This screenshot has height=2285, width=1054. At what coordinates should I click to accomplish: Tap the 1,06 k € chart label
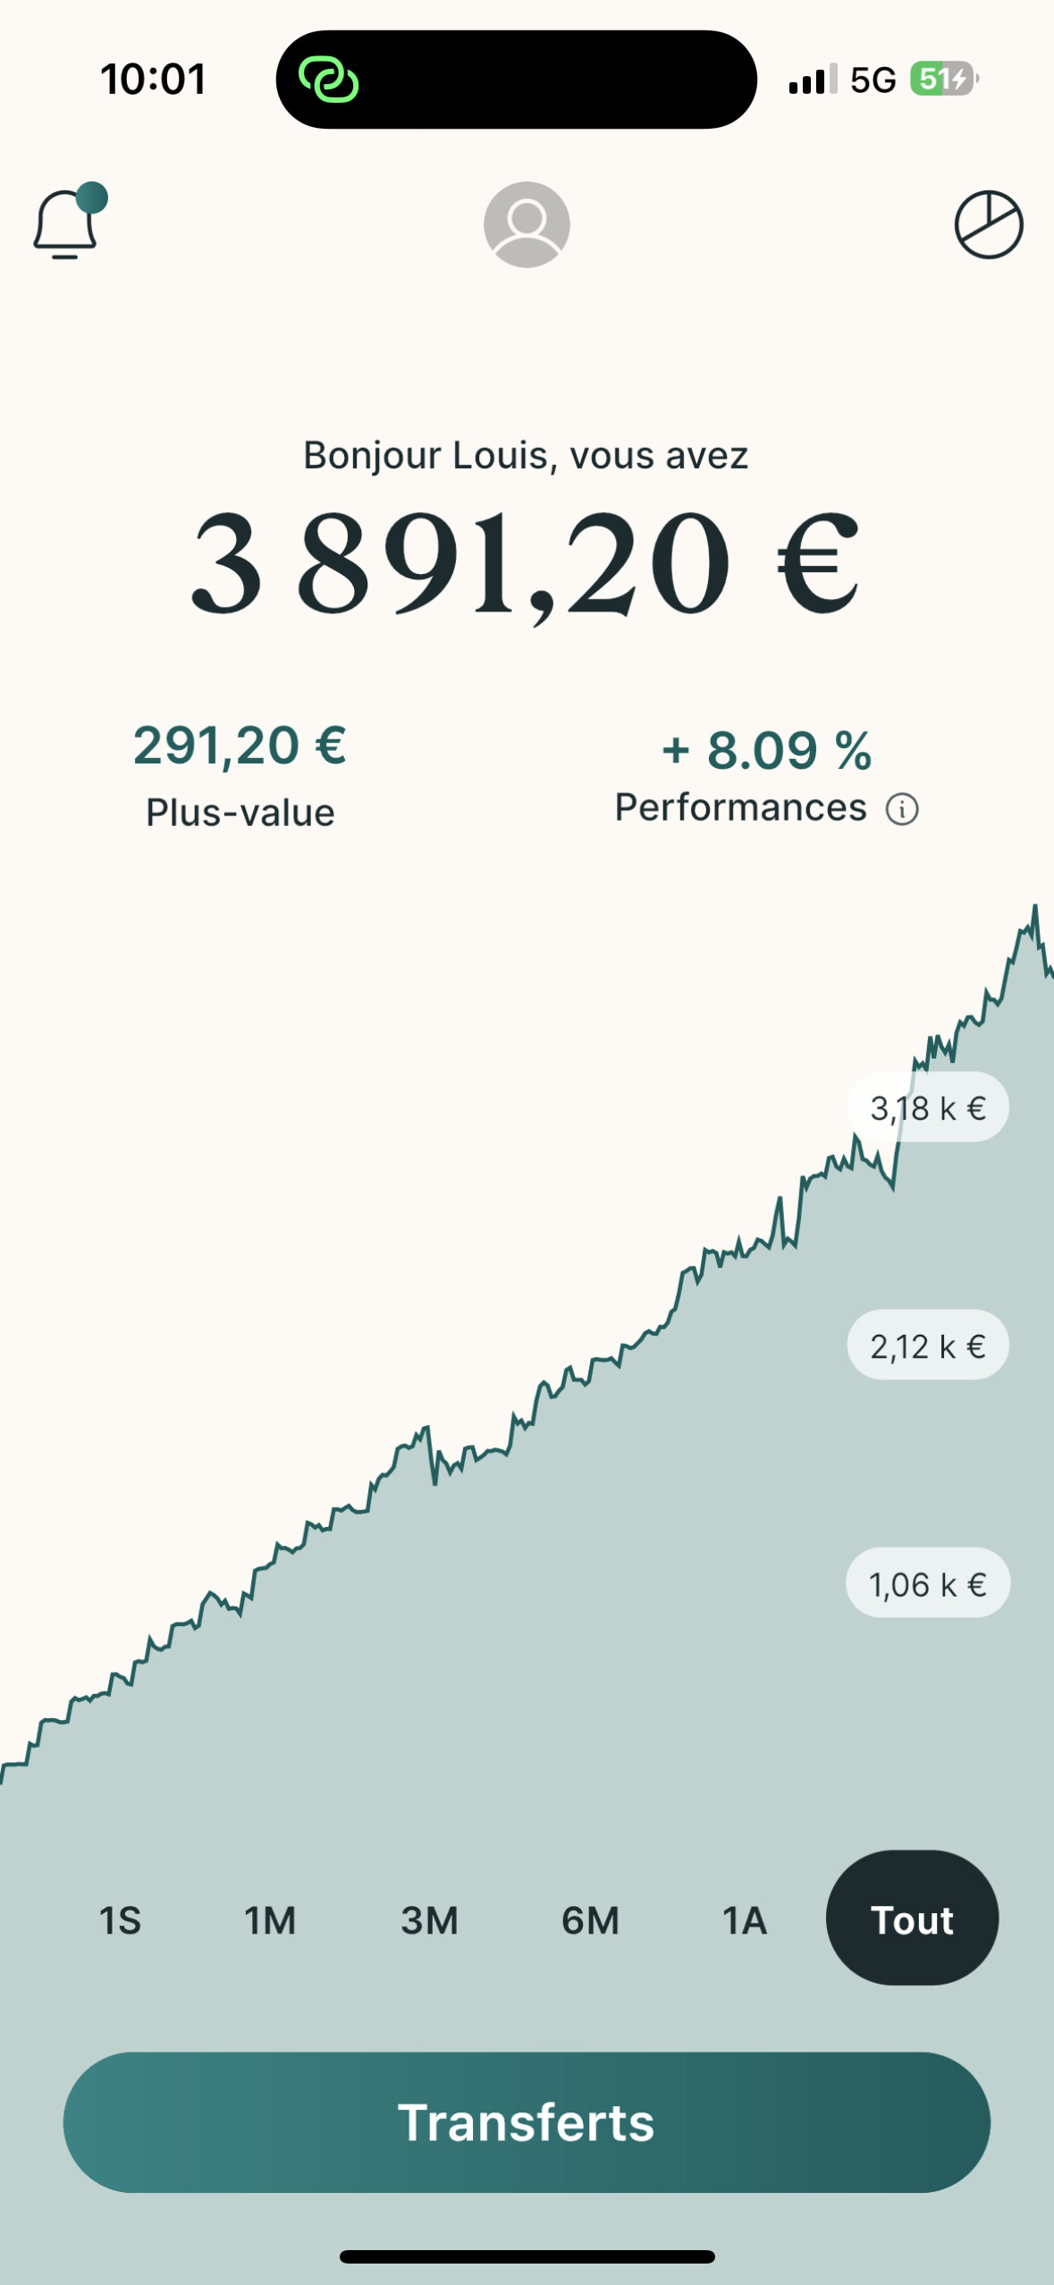928,1584
